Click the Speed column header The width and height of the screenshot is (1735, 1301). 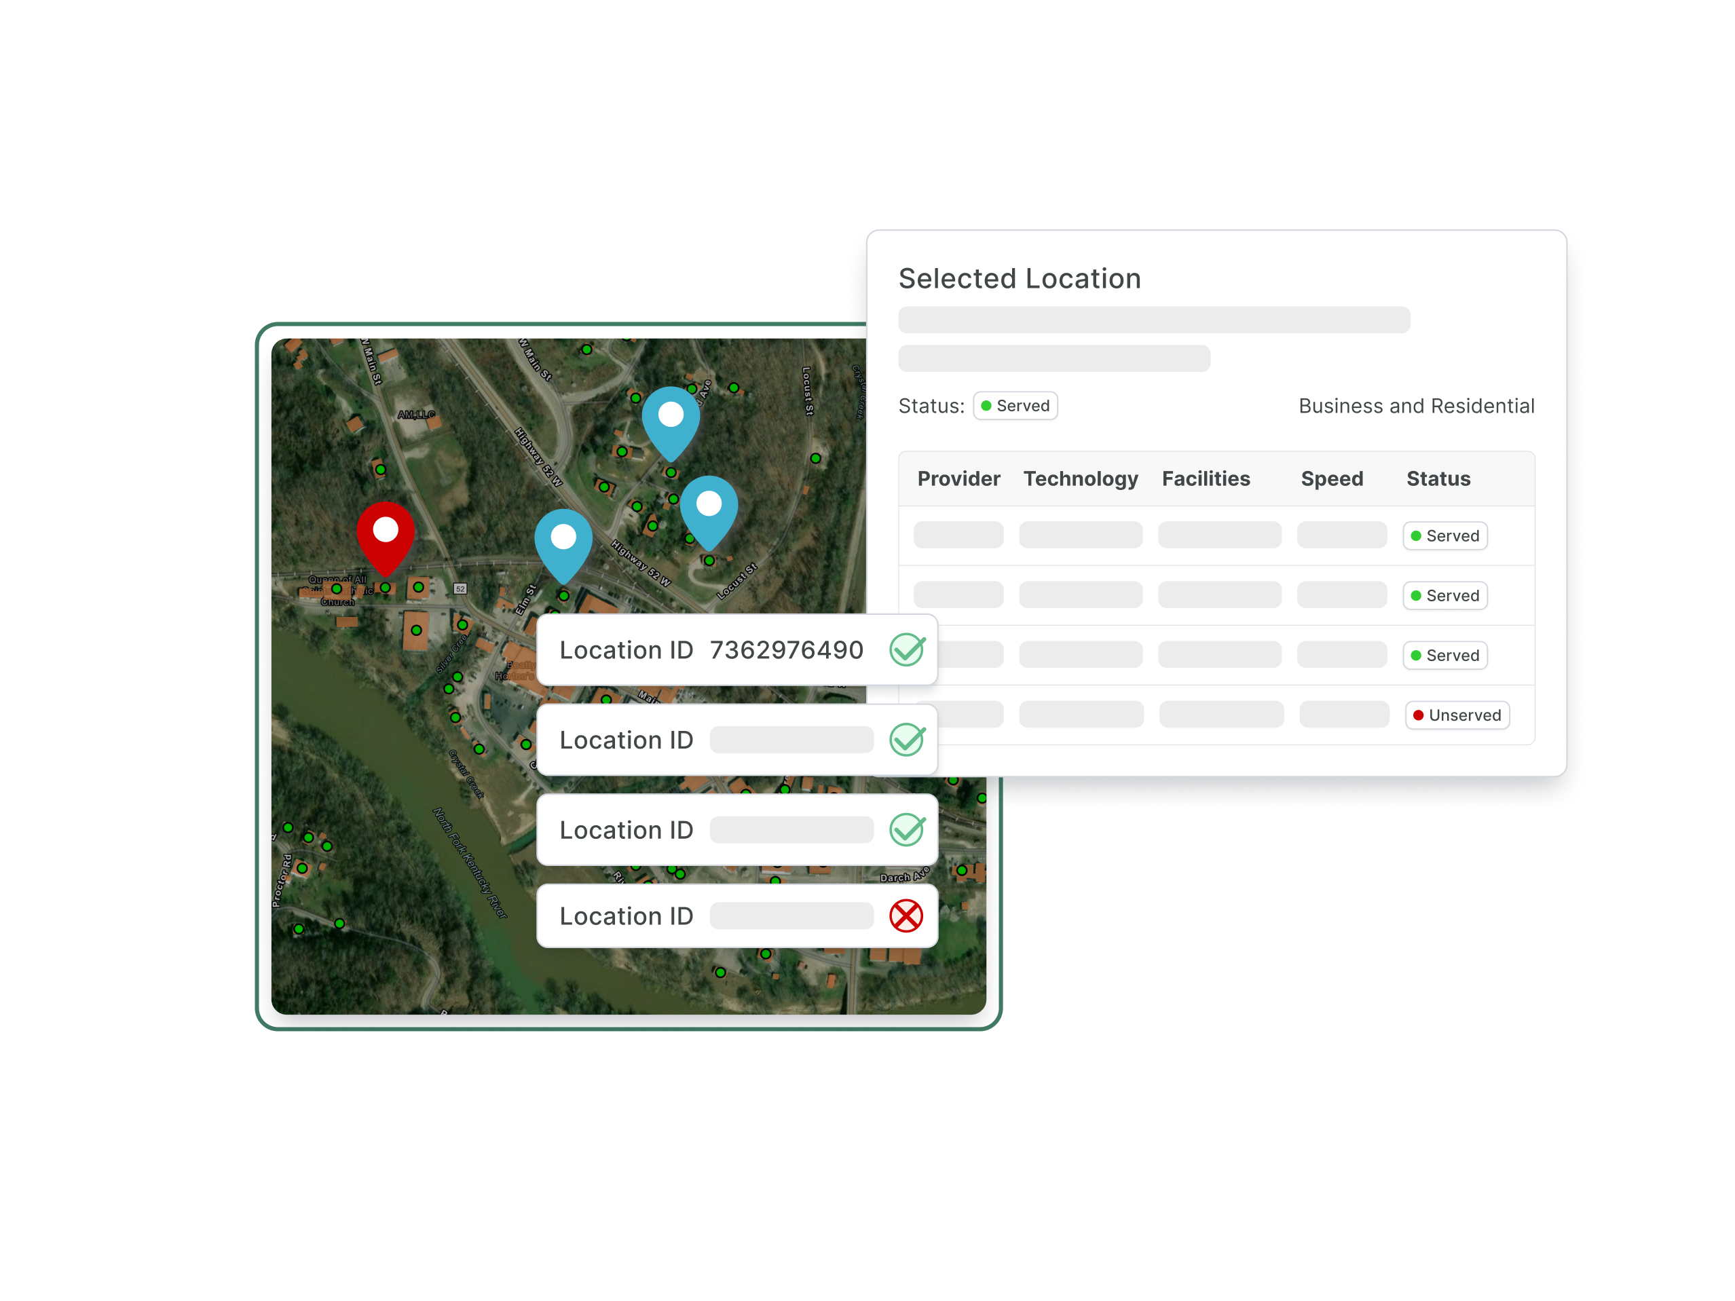coord(1331,478)
